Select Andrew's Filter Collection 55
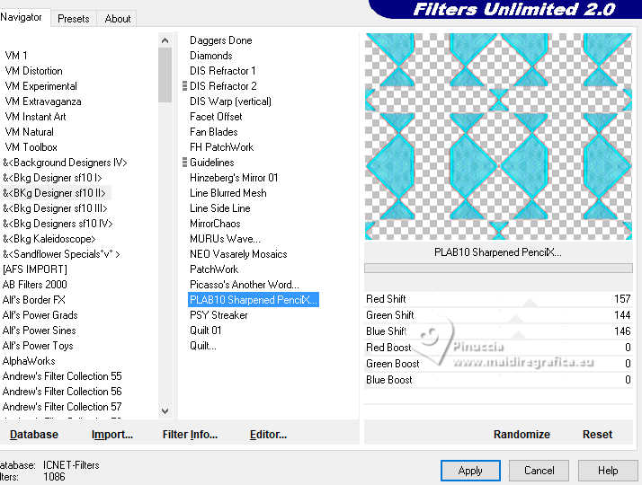This screenshot has width=642, height=485. tap(62, 376)
